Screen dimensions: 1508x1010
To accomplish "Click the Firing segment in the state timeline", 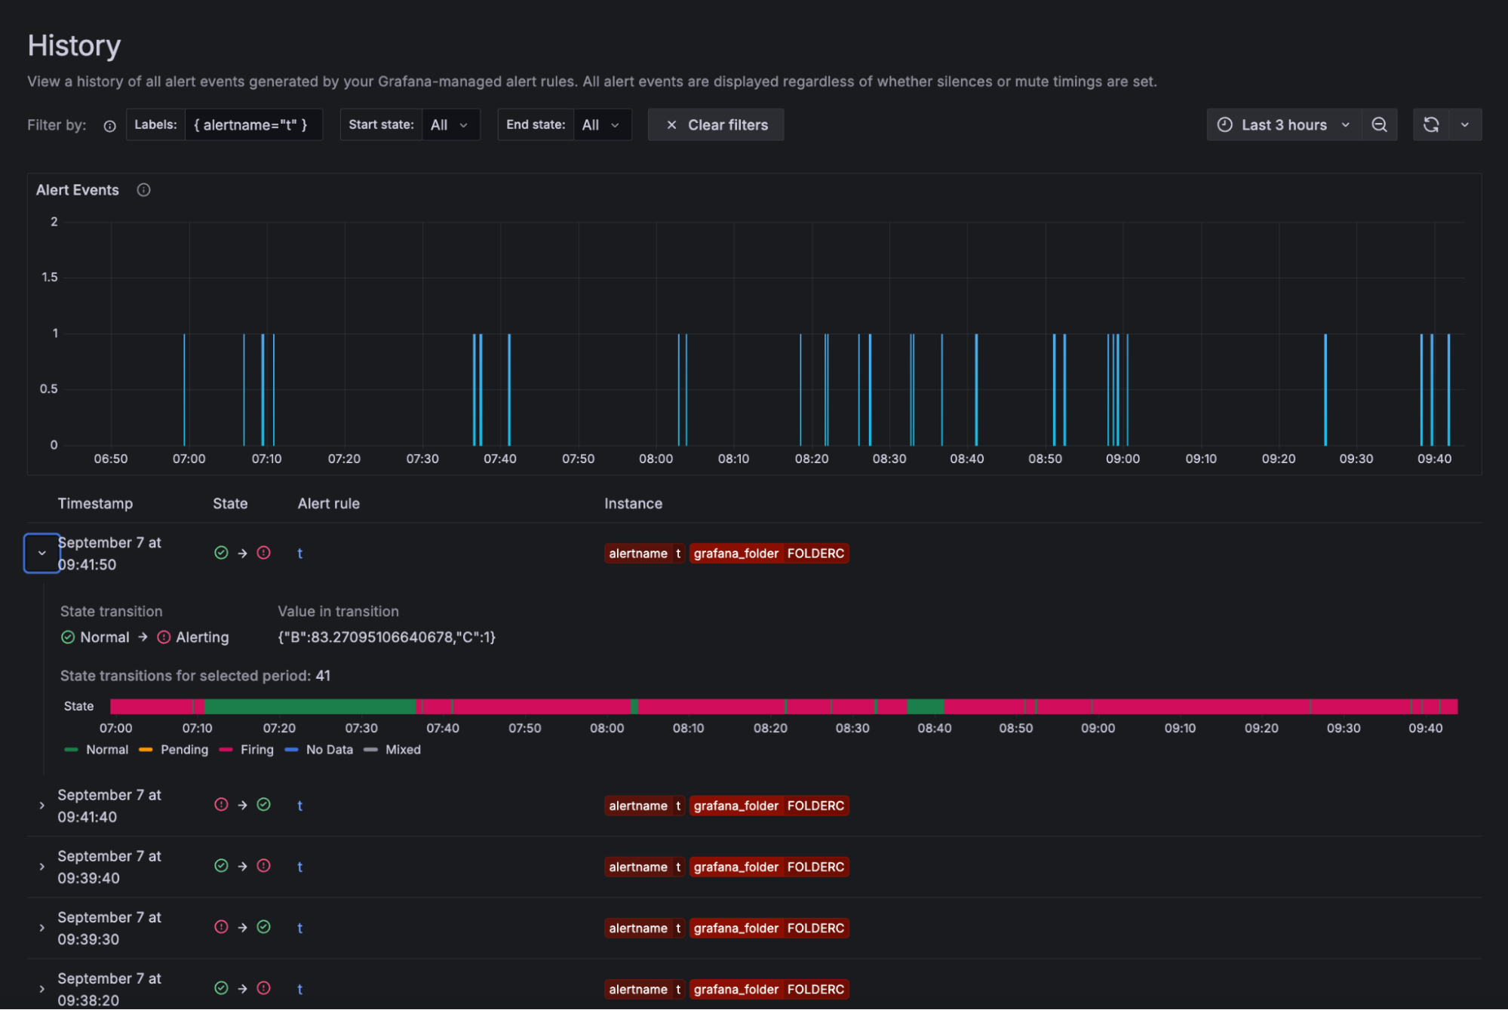I will (528, 707).
